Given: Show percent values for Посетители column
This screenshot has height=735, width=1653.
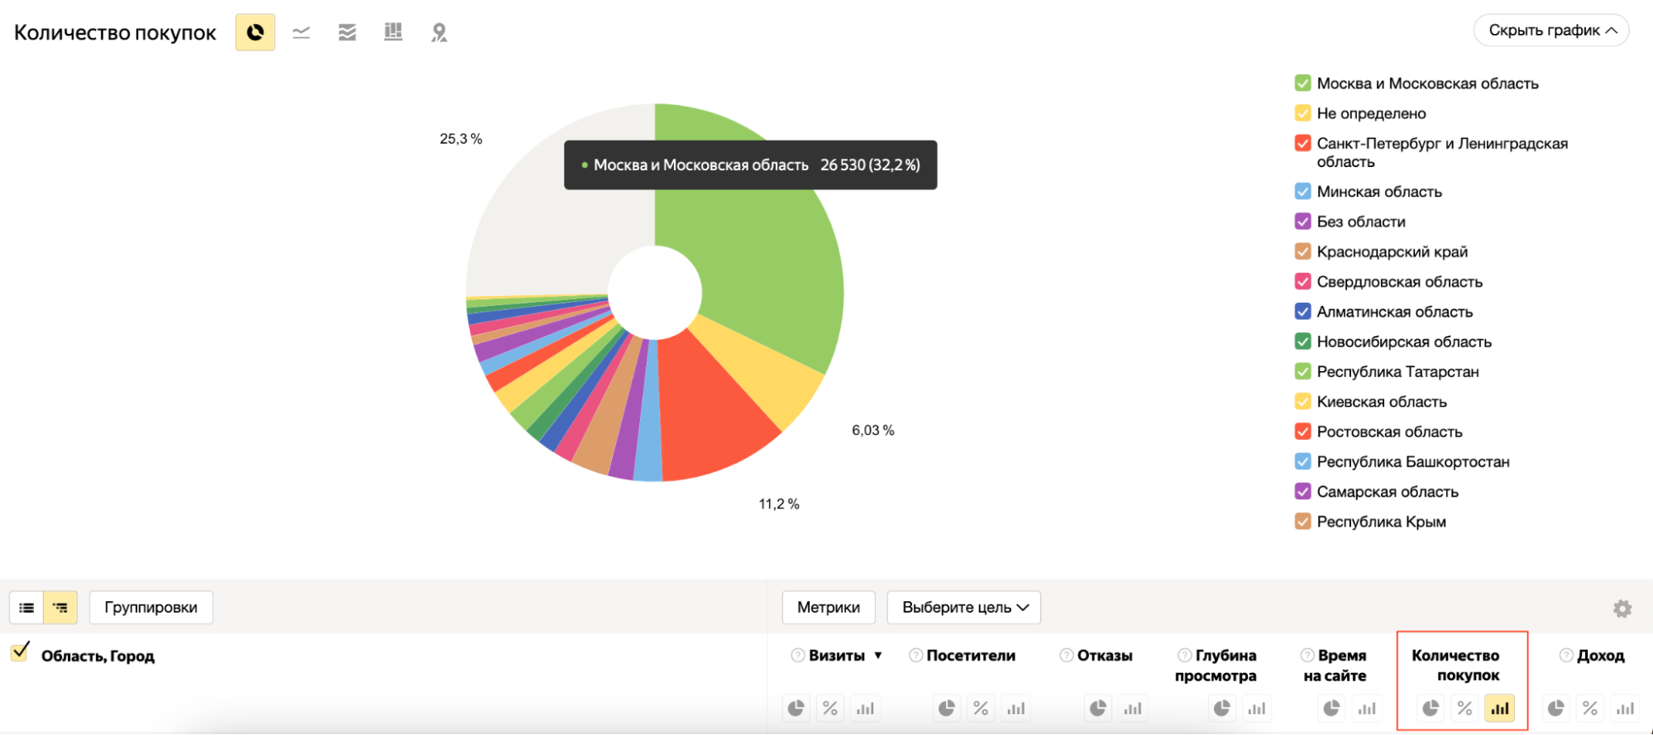Looking at the screenshot, I should (981, 709).
